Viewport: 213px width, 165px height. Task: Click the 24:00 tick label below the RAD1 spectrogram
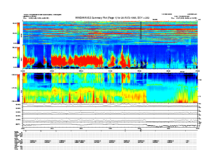197,71
